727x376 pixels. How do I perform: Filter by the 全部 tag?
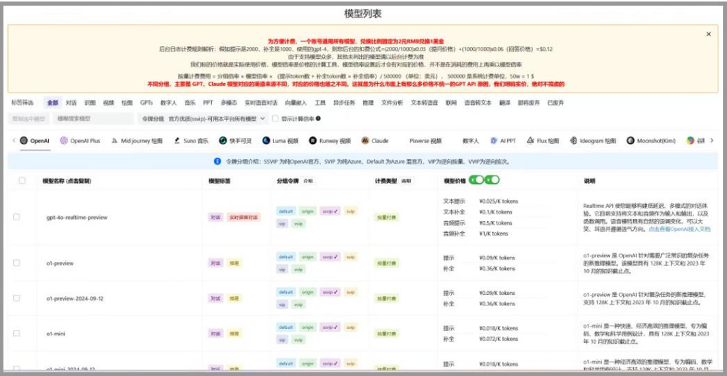click(53, 103)
